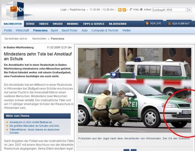Viewport: 195px width, 151px height.
Task: Open the Registrierung link
Action: click(77, 10)
